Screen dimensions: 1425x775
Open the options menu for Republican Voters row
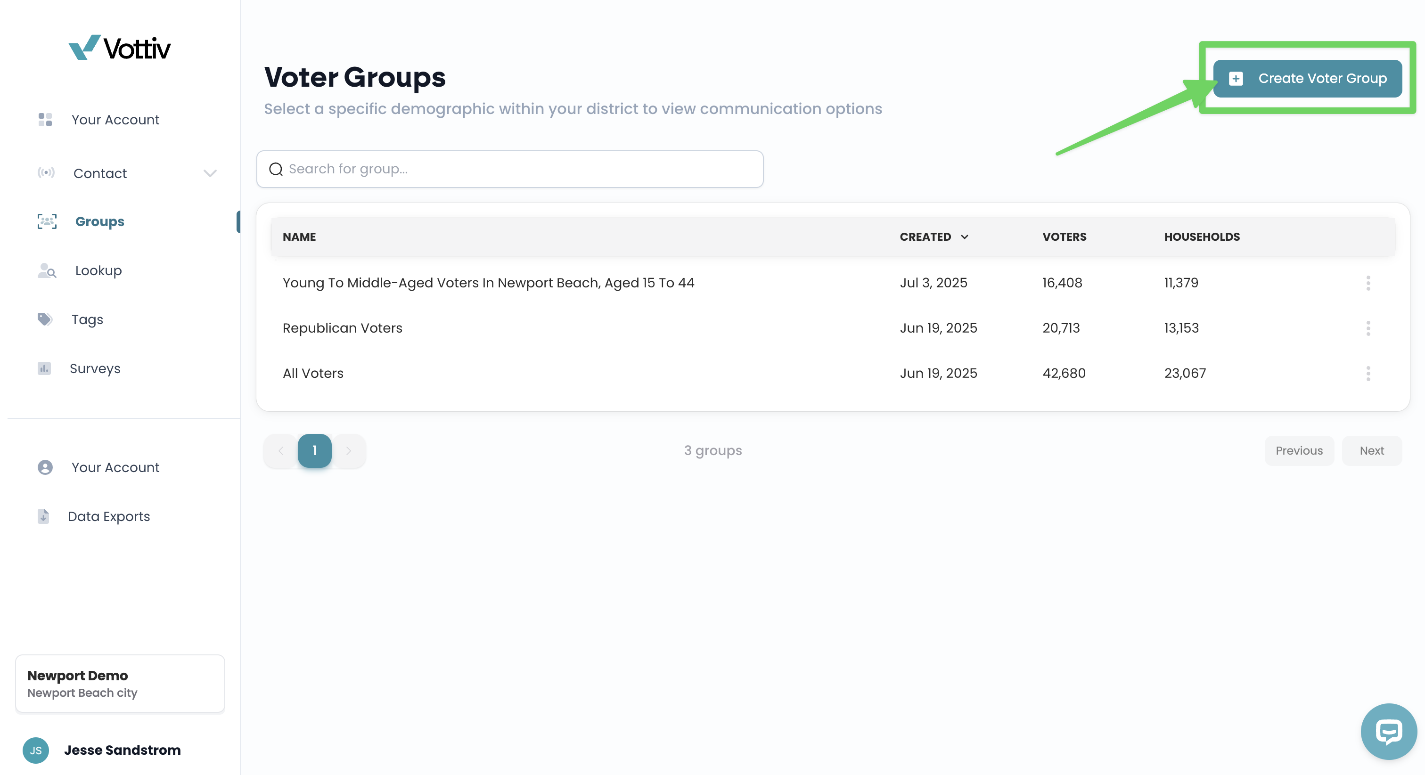[x=1368, y=328]
